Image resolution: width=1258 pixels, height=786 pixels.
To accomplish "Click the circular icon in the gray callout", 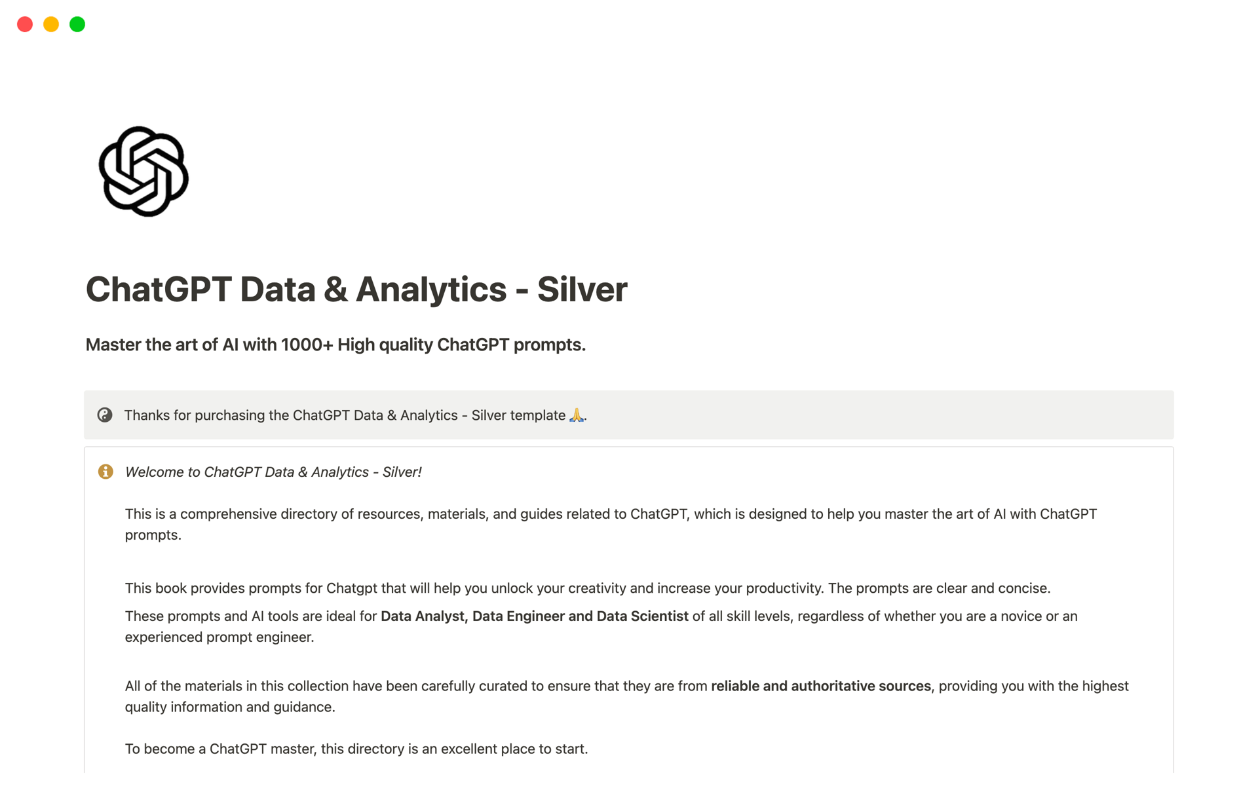I will coord(105,415).
